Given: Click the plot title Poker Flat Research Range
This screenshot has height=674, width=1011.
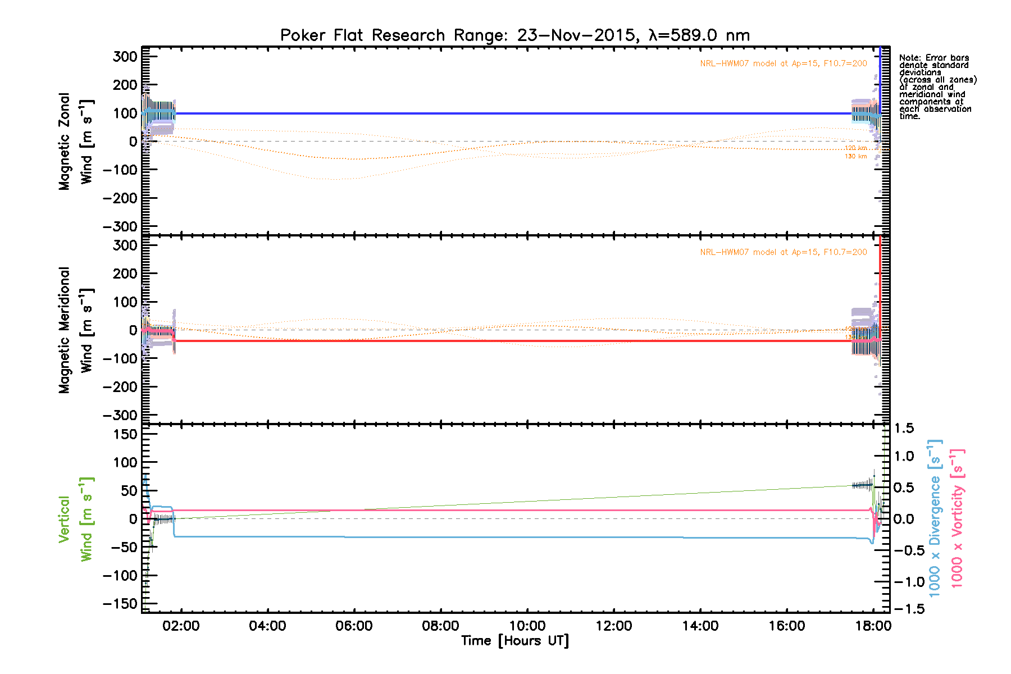Looking at the screenshot, I should click(x=514, y=35).
